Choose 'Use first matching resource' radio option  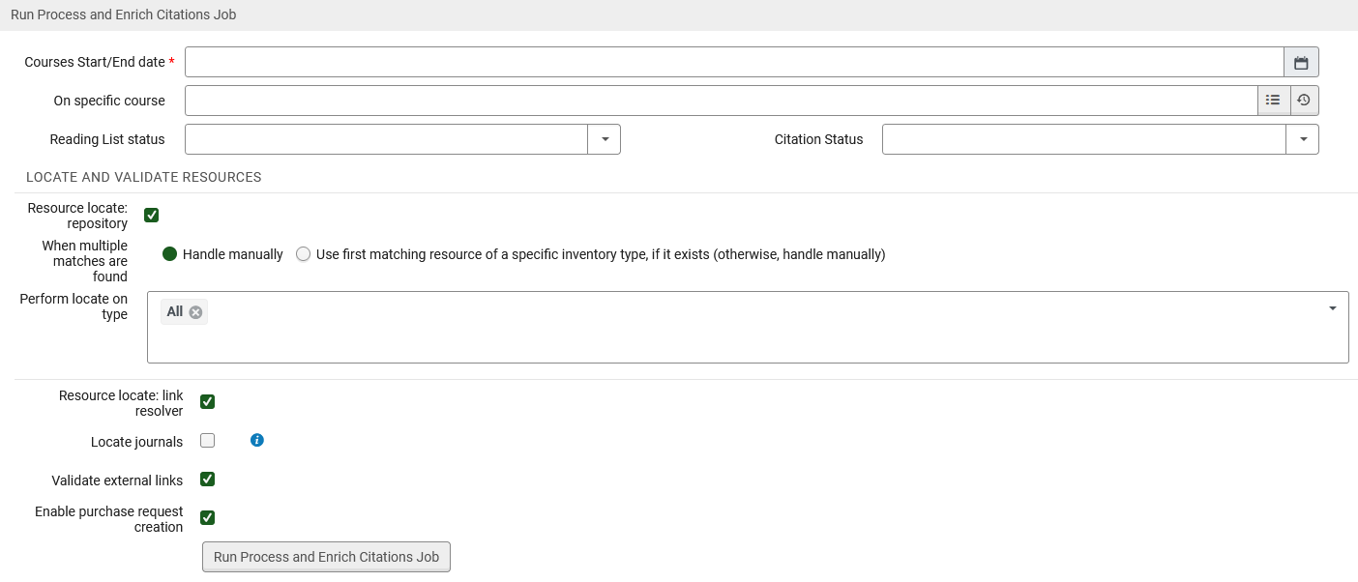[x=304, y=254]
